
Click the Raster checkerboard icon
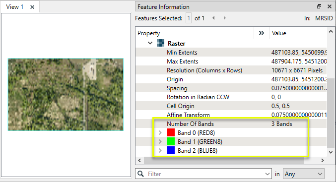point(160,43)
